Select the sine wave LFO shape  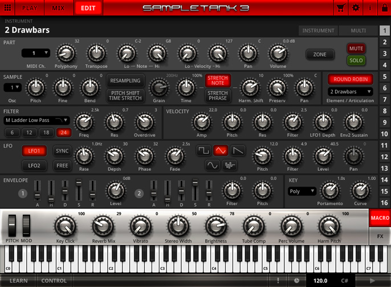point(213,165)
